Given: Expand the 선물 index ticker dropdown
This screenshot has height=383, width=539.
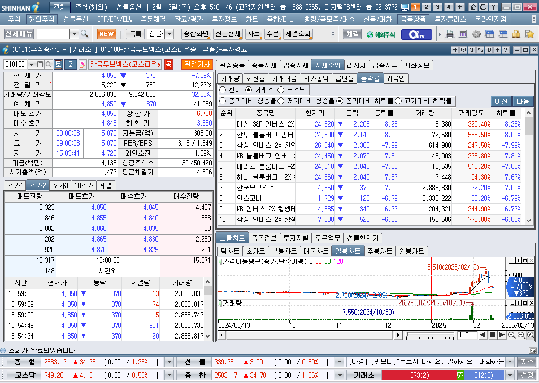Looking at the screenshot, I should click(x=340, y=362).
